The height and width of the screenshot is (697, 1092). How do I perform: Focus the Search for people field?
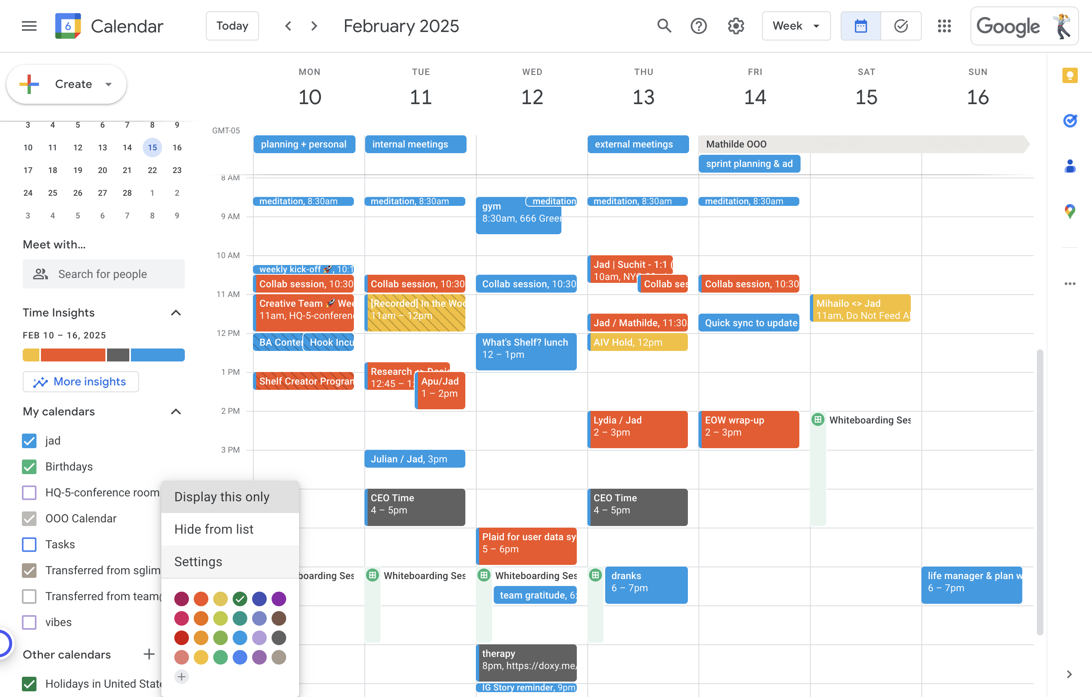tap(104, 274)
